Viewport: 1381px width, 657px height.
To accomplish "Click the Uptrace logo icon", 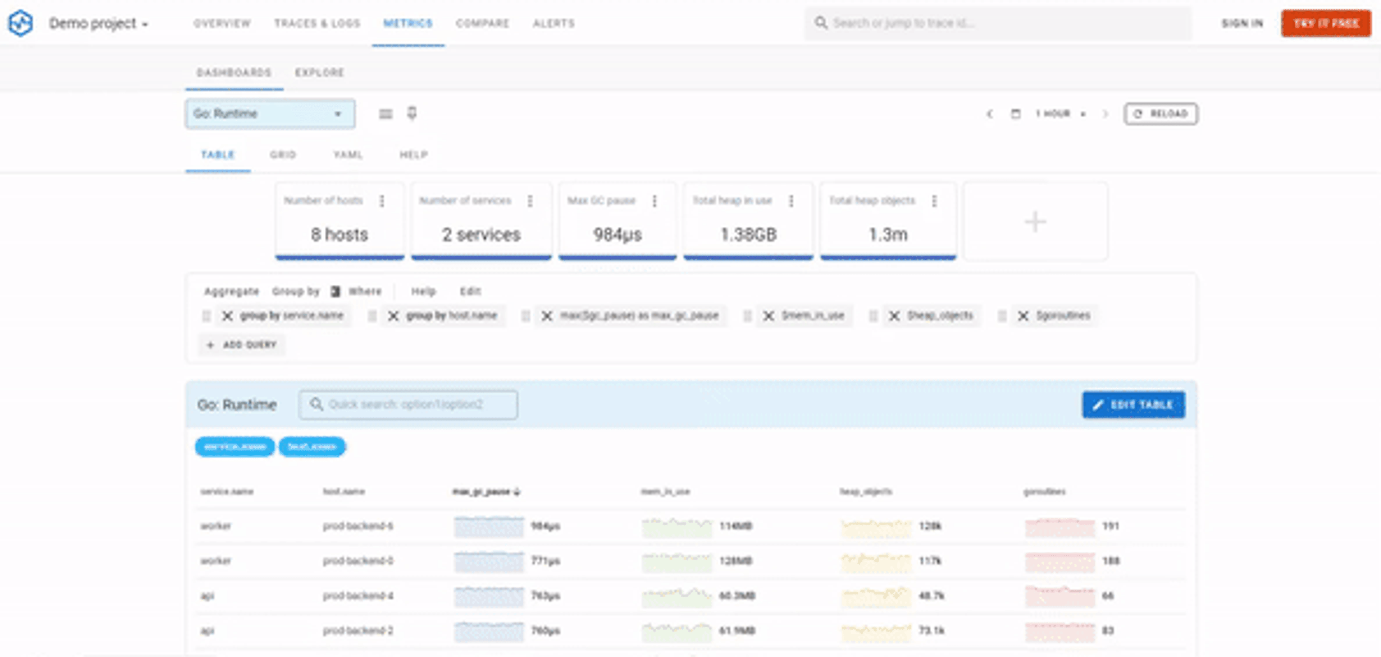I will click(x=20, y=23).
